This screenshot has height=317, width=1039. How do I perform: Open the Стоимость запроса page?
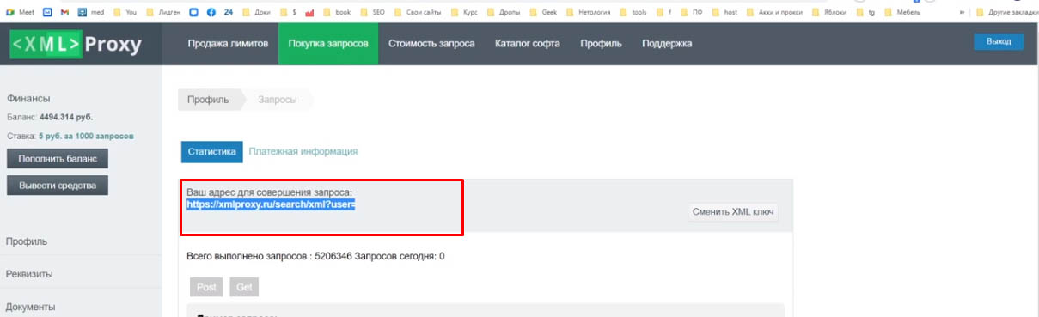coord(431,44)
